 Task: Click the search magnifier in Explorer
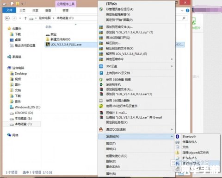(184, 18)
